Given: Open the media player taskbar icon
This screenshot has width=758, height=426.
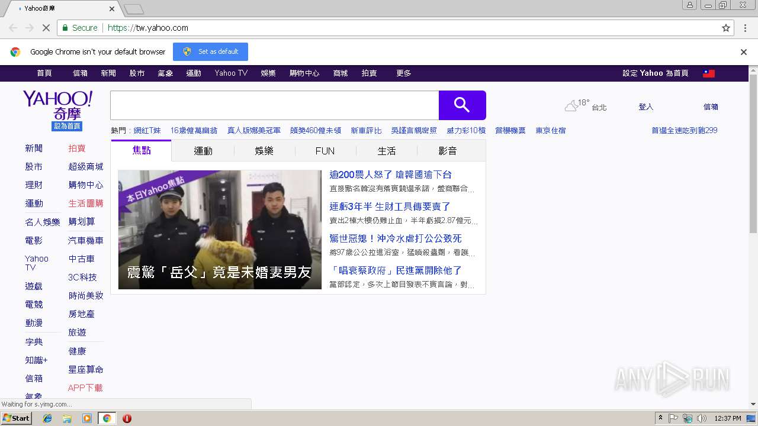Looking at the screenshot, I should pos(87,418).
